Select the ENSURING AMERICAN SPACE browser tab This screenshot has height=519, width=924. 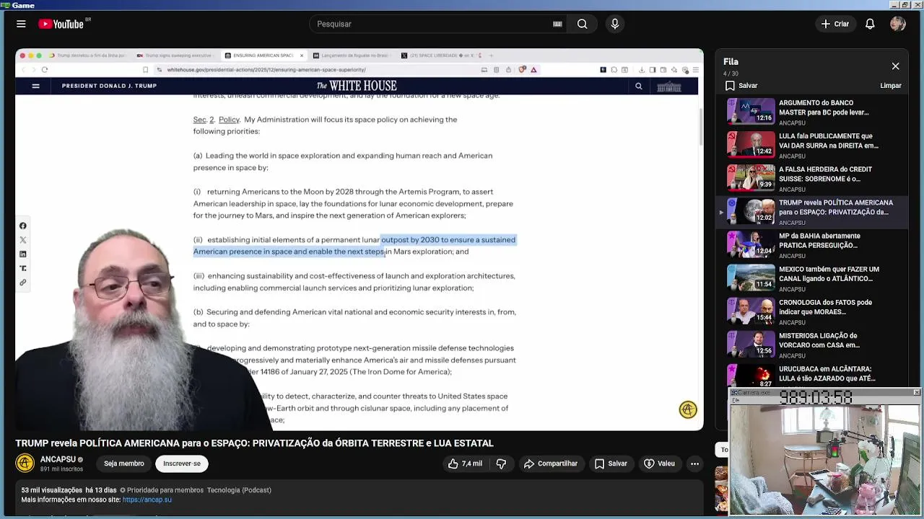point(263,56)
